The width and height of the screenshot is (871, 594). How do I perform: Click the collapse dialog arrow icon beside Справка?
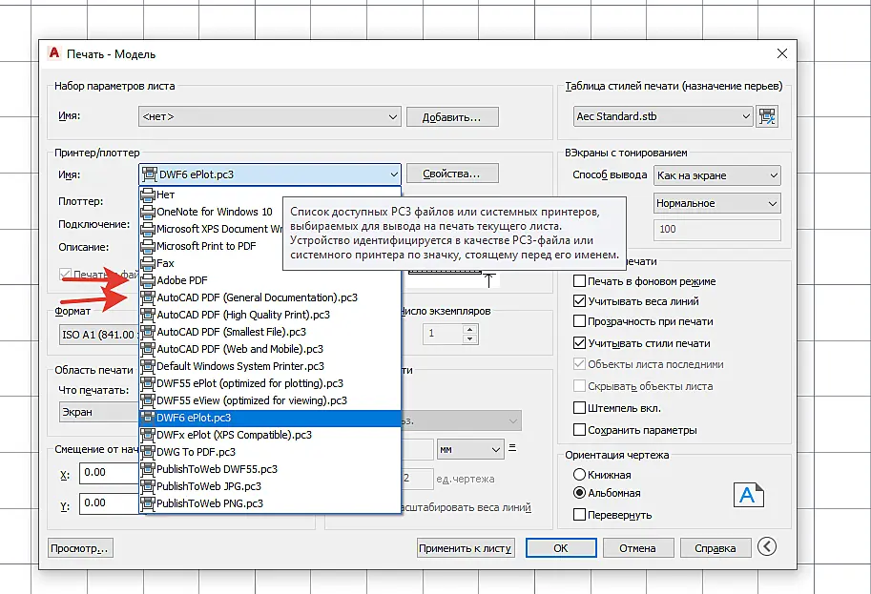pyautogui.click(x=767, y=547)
